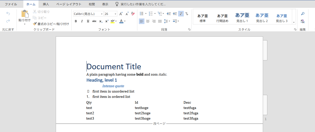The height and width of the screenshot is (132, 315).
Task: Click the line spacing icon
Action: 166,21
